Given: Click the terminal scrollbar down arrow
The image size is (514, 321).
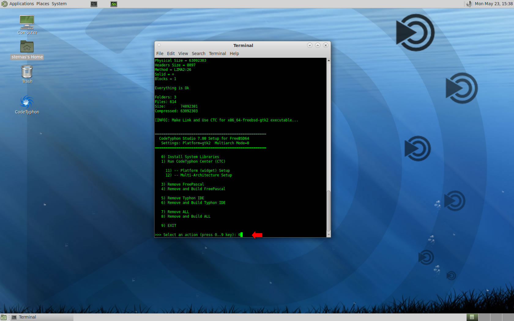Looking at the screenshot, I should [329, 235].
